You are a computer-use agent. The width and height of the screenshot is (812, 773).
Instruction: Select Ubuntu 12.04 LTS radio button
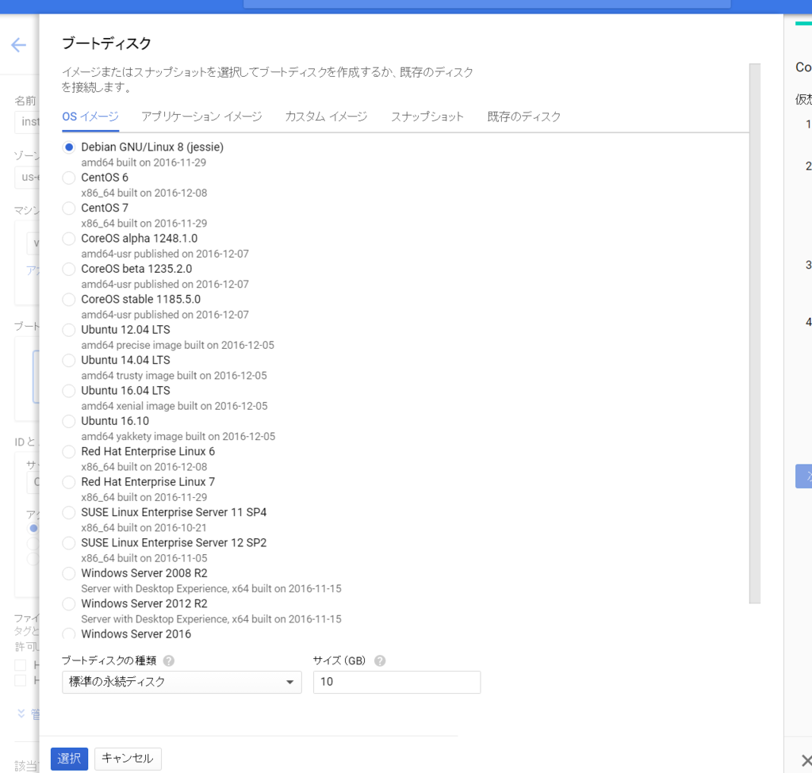pos(69,330)
